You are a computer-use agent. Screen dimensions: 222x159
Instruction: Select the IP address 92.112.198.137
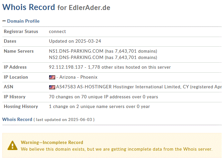pyautogui.click(x=66, y=67)
